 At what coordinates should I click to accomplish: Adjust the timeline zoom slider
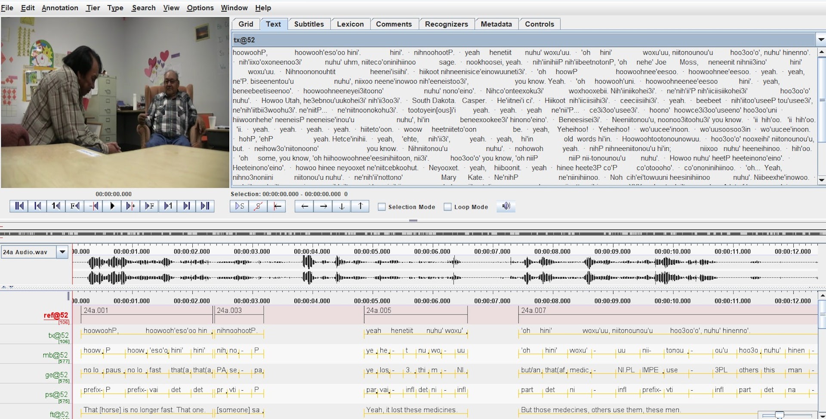click(779, 415)
